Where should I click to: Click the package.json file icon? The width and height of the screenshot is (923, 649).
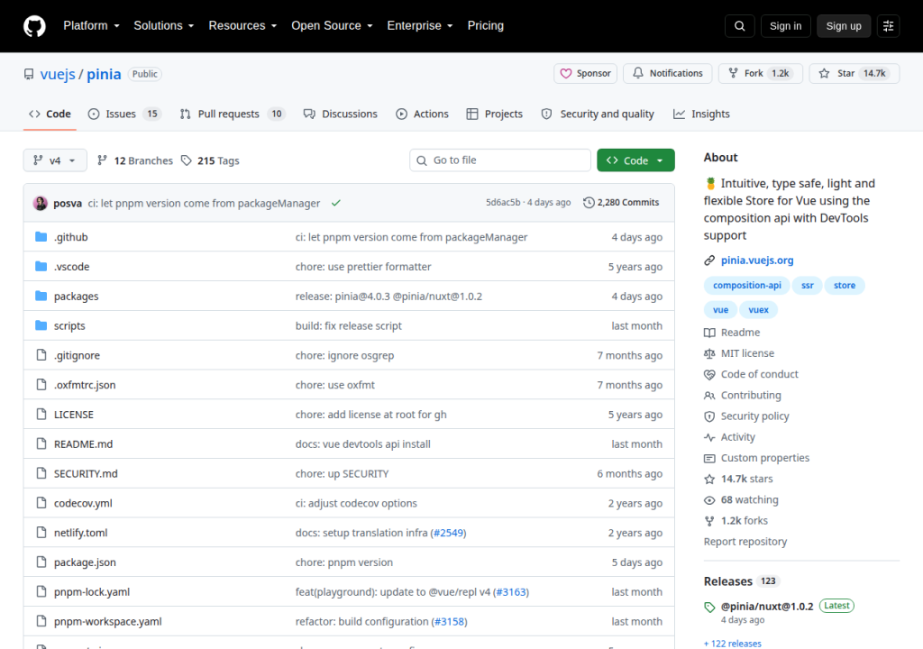coord(41,562)
